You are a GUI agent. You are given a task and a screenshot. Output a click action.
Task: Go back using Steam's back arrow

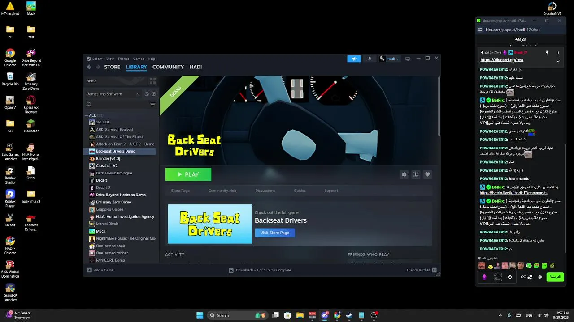coord(89,67)
